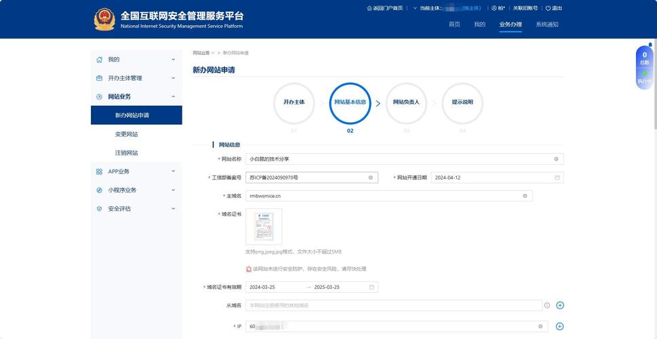657x339 pixels.
Task: Click the info icon beside 从域名 field
Action: [x=547, y=305]
